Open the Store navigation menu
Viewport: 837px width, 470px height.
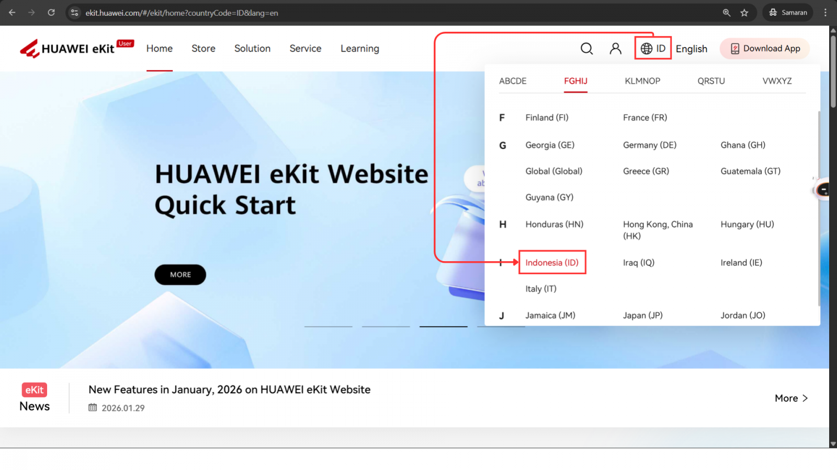click(x=203, y=49)
